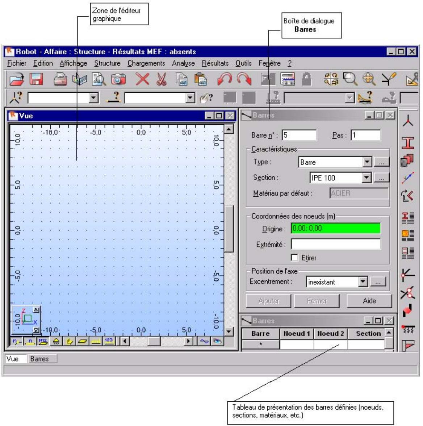Click the hand-pointer question-mark selection icon

(x=206, y=98)
